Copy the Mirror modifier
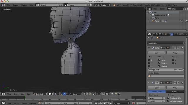This screenshot has width=188, height=105. tap(175, 53)
